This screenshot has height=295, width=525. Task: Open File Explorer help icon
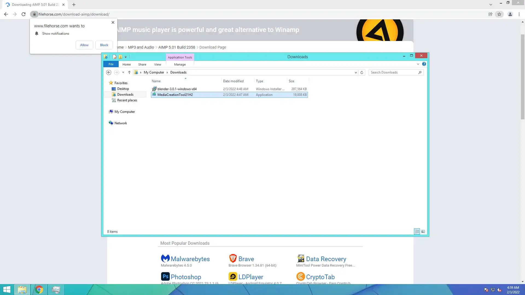424,64
